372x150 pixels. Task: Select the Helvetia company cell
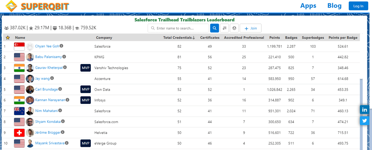pyautogui.click(x=101, y=133)
